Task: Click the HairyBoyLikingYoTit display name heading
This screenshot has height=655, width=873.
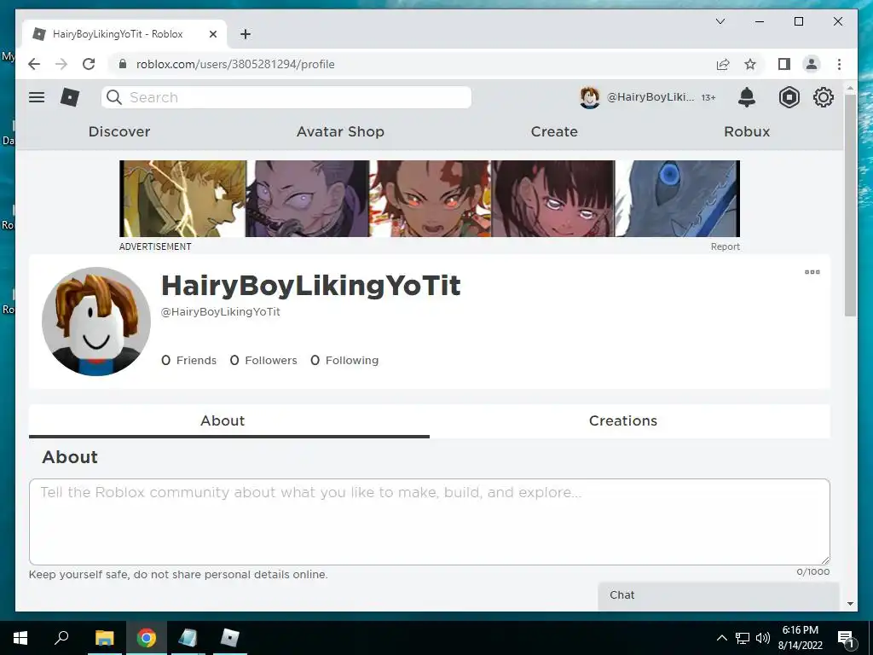Action: click(x=310, y=286)
